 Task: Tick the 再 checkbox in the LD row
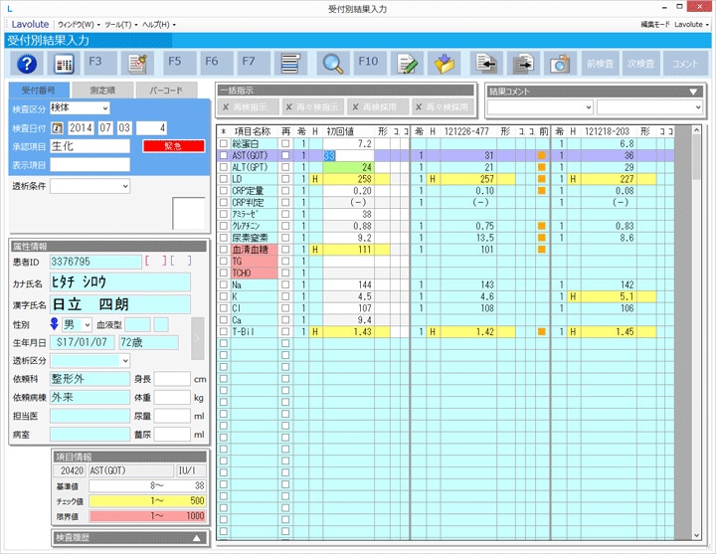point(286,179)
